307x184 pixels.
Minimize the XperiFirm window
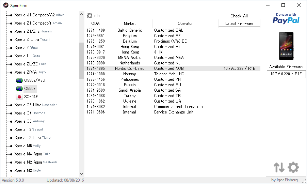(268, 5)
